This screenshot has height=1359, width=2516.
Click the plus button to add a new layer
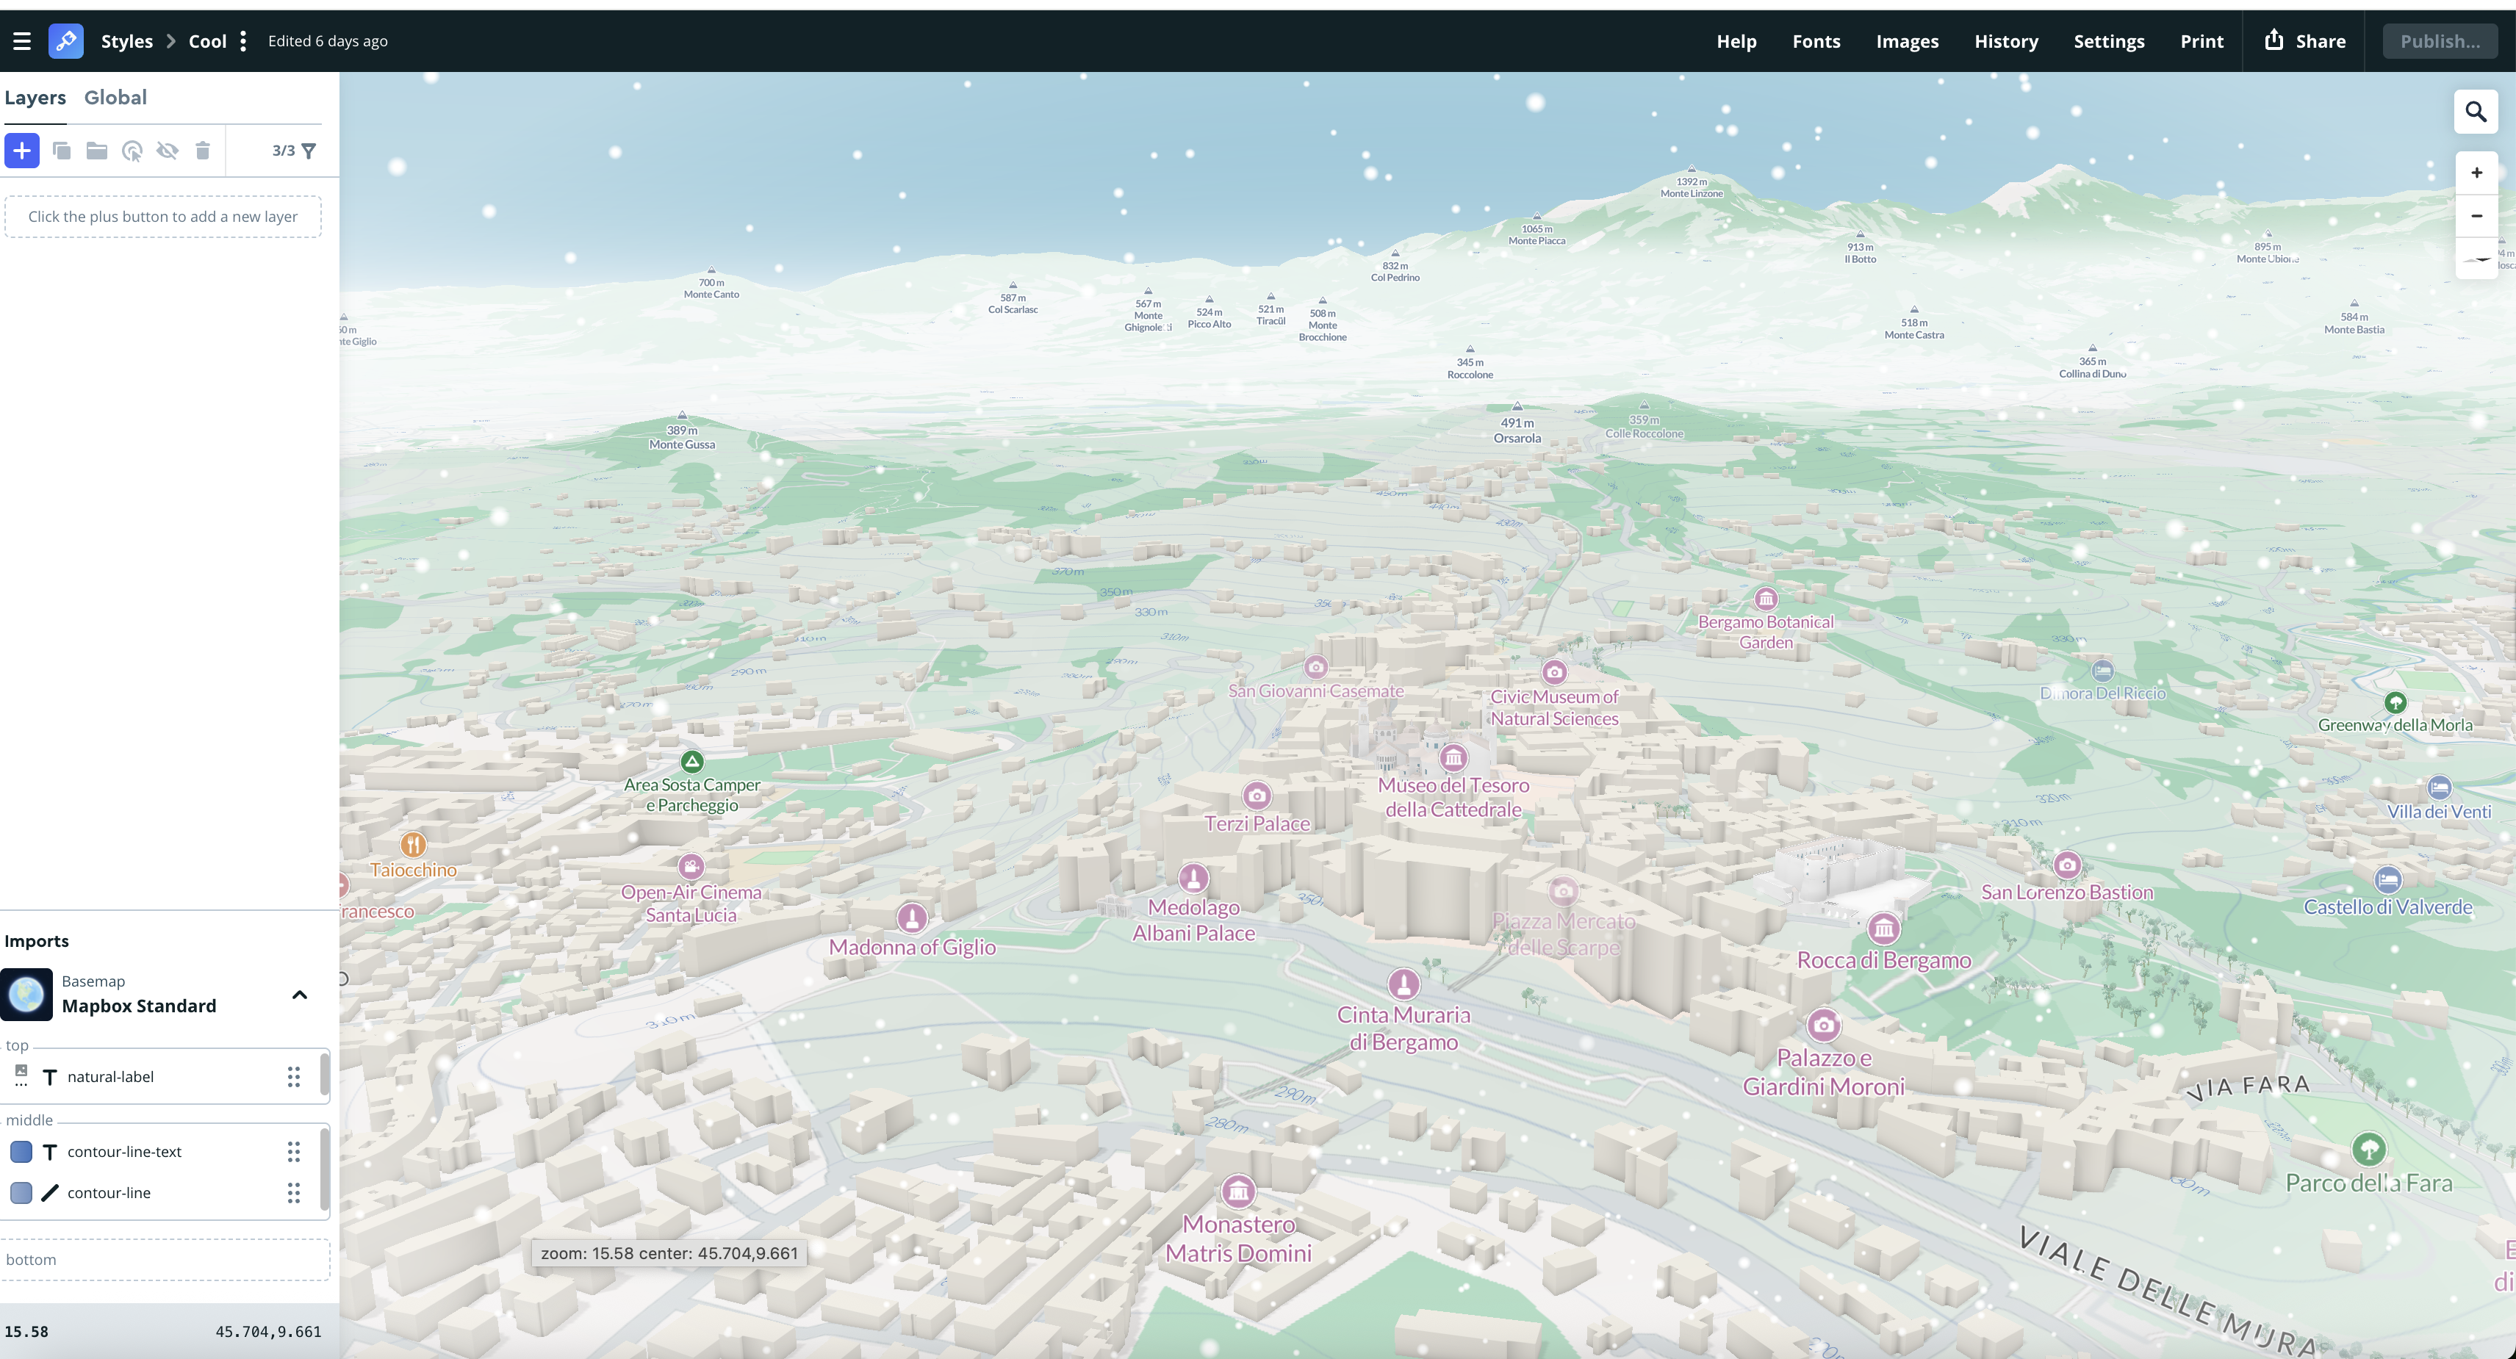click(21, 151)
